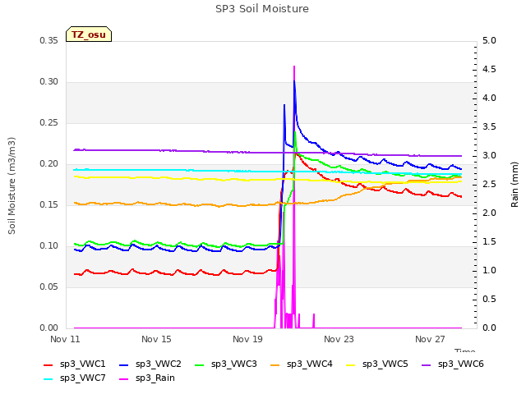This screenshot has height=394, width=526.
Task: Click the sp3_Rain legend label
Action: [155, 378]
